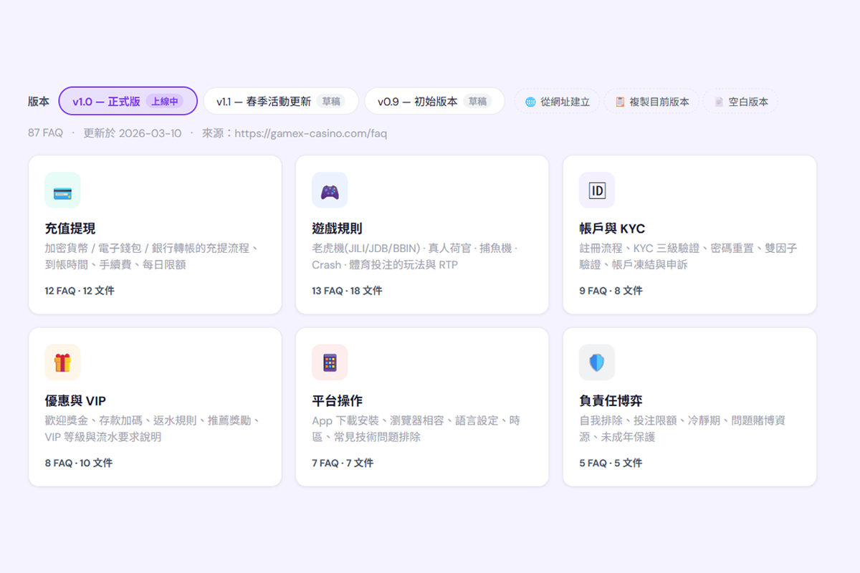Viewport: 860px width, 573px height.
Task: Click the ID card icon for 帳戶與 KYC
Action: tap(597, 191)
